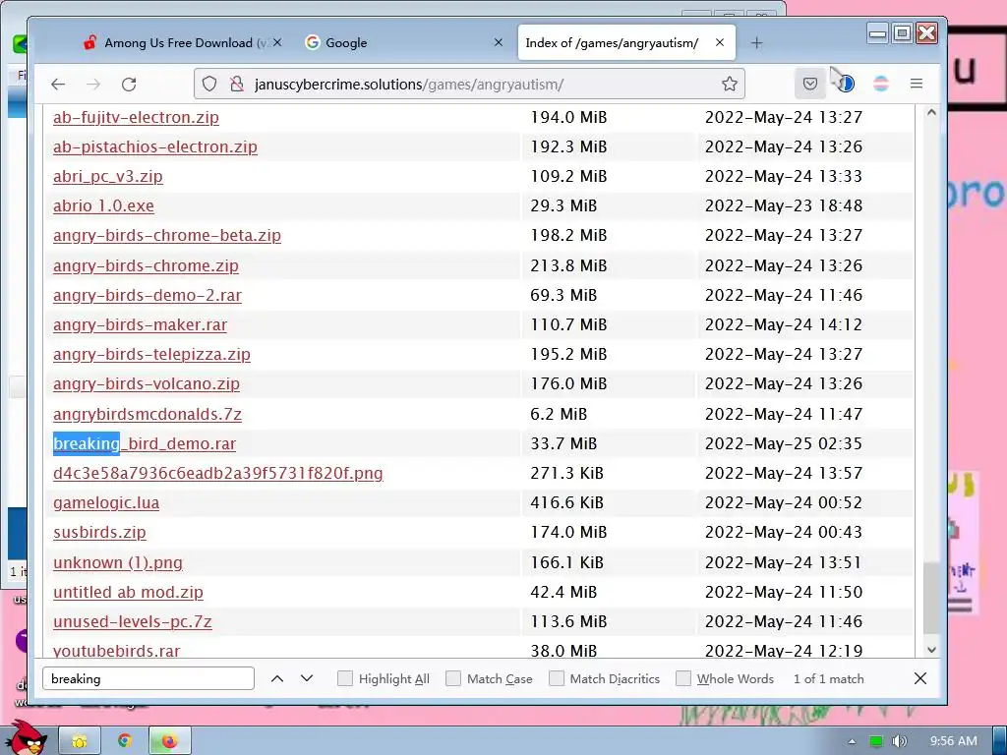
Task: Open d4c3e58a7936c6eadb2a39f5731f820f.png link
Action: [217, 473]
